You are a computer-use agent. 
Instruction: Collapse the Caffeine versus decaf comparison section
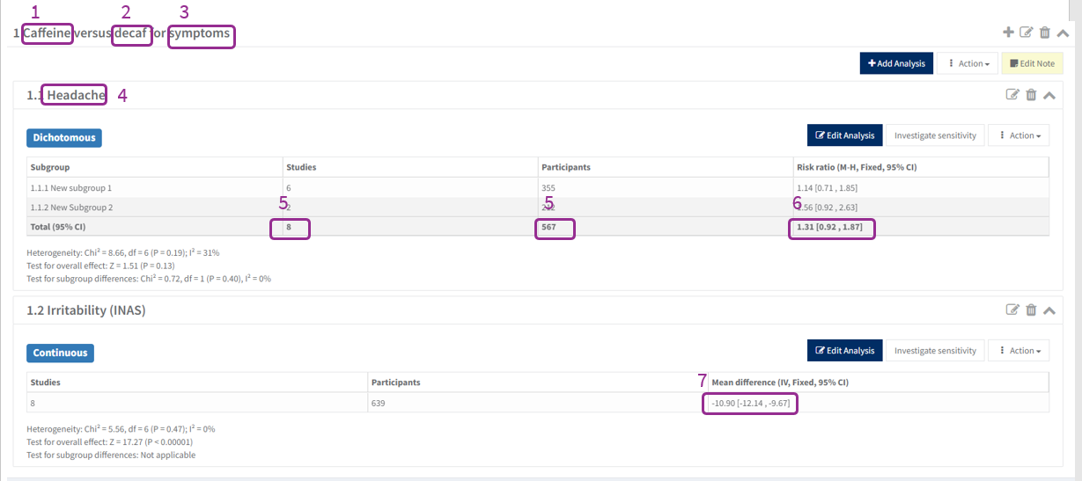[1063, 33]
